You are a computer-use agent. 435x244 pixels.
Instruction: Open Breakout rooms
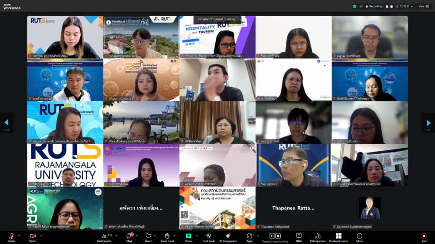click(x=339, y=236)
